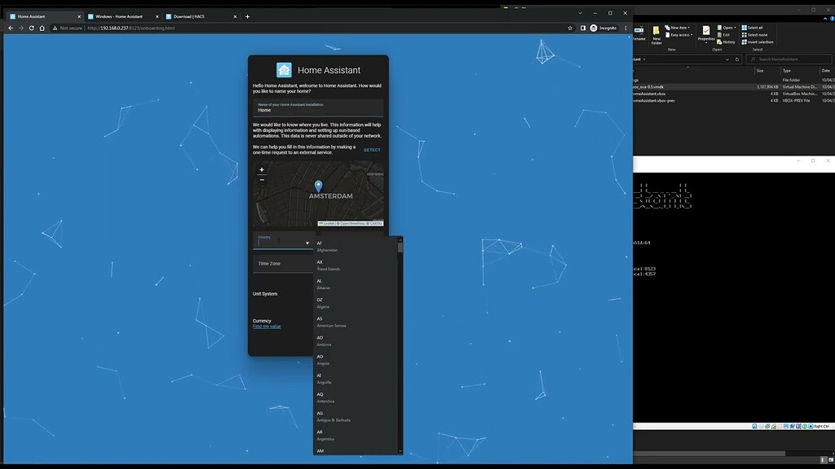Reload the onboarding page in the browser
This screenshot has width=835, height=469.
30,27
